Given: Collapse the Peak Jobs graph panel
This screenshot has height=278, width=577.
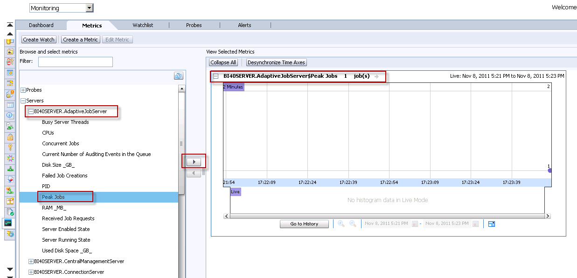Looking at the screenshot, I should [216, 76].
